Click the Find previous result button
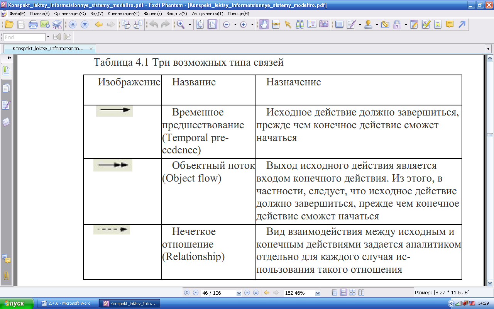 pos(57,37)
